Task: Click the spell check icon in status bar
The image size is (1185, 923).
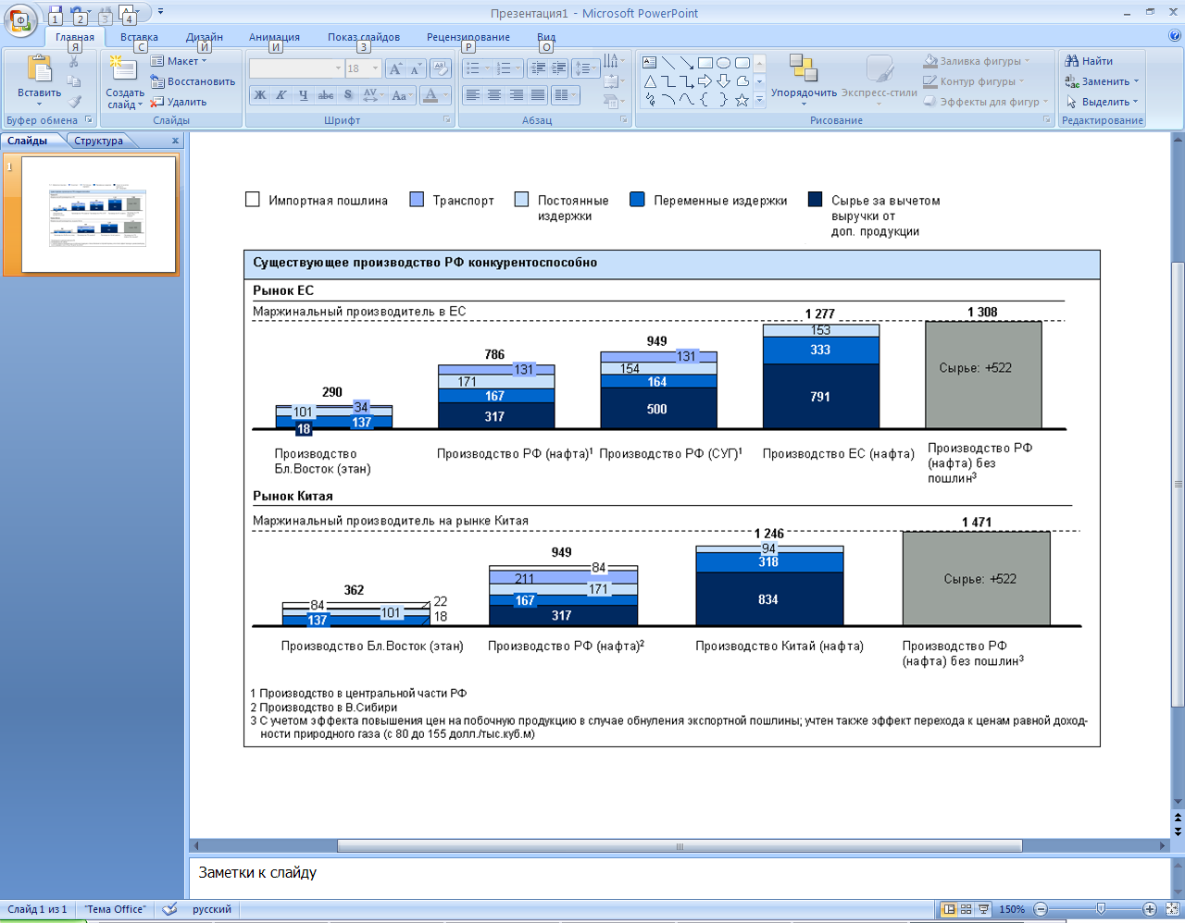Action: 169,909
